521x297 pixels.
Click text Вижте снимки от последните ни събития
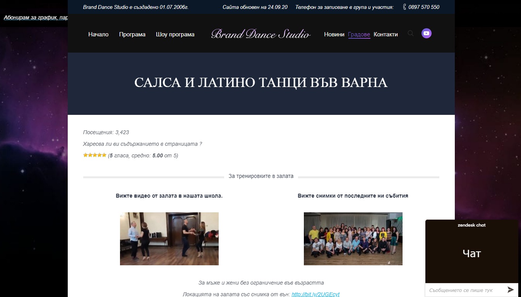point(353,196)
